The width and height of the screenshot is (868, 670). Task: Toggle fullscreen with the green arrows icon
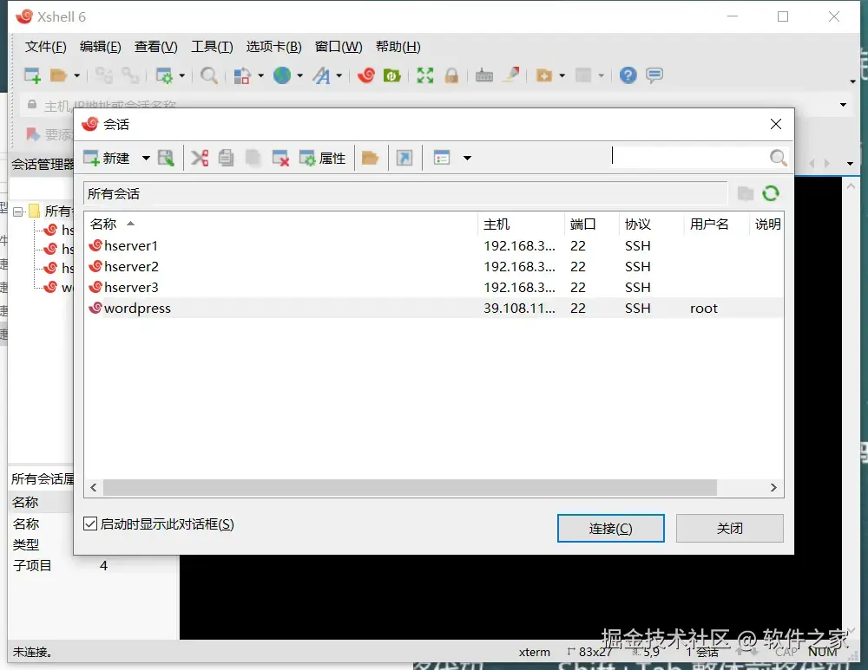(425, 75)
